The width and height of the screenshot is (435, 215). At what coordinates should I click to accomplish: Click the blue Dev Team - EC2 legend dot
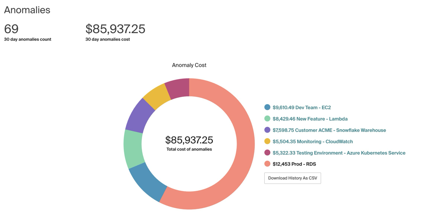pos(267,107)
